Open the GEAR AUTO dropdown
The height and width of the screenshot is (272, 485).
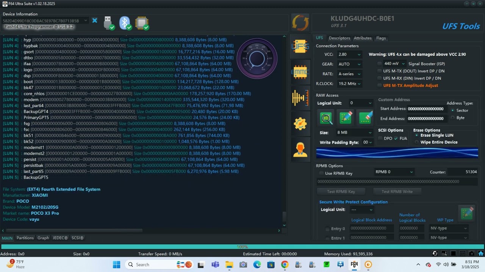pos(349,64)
